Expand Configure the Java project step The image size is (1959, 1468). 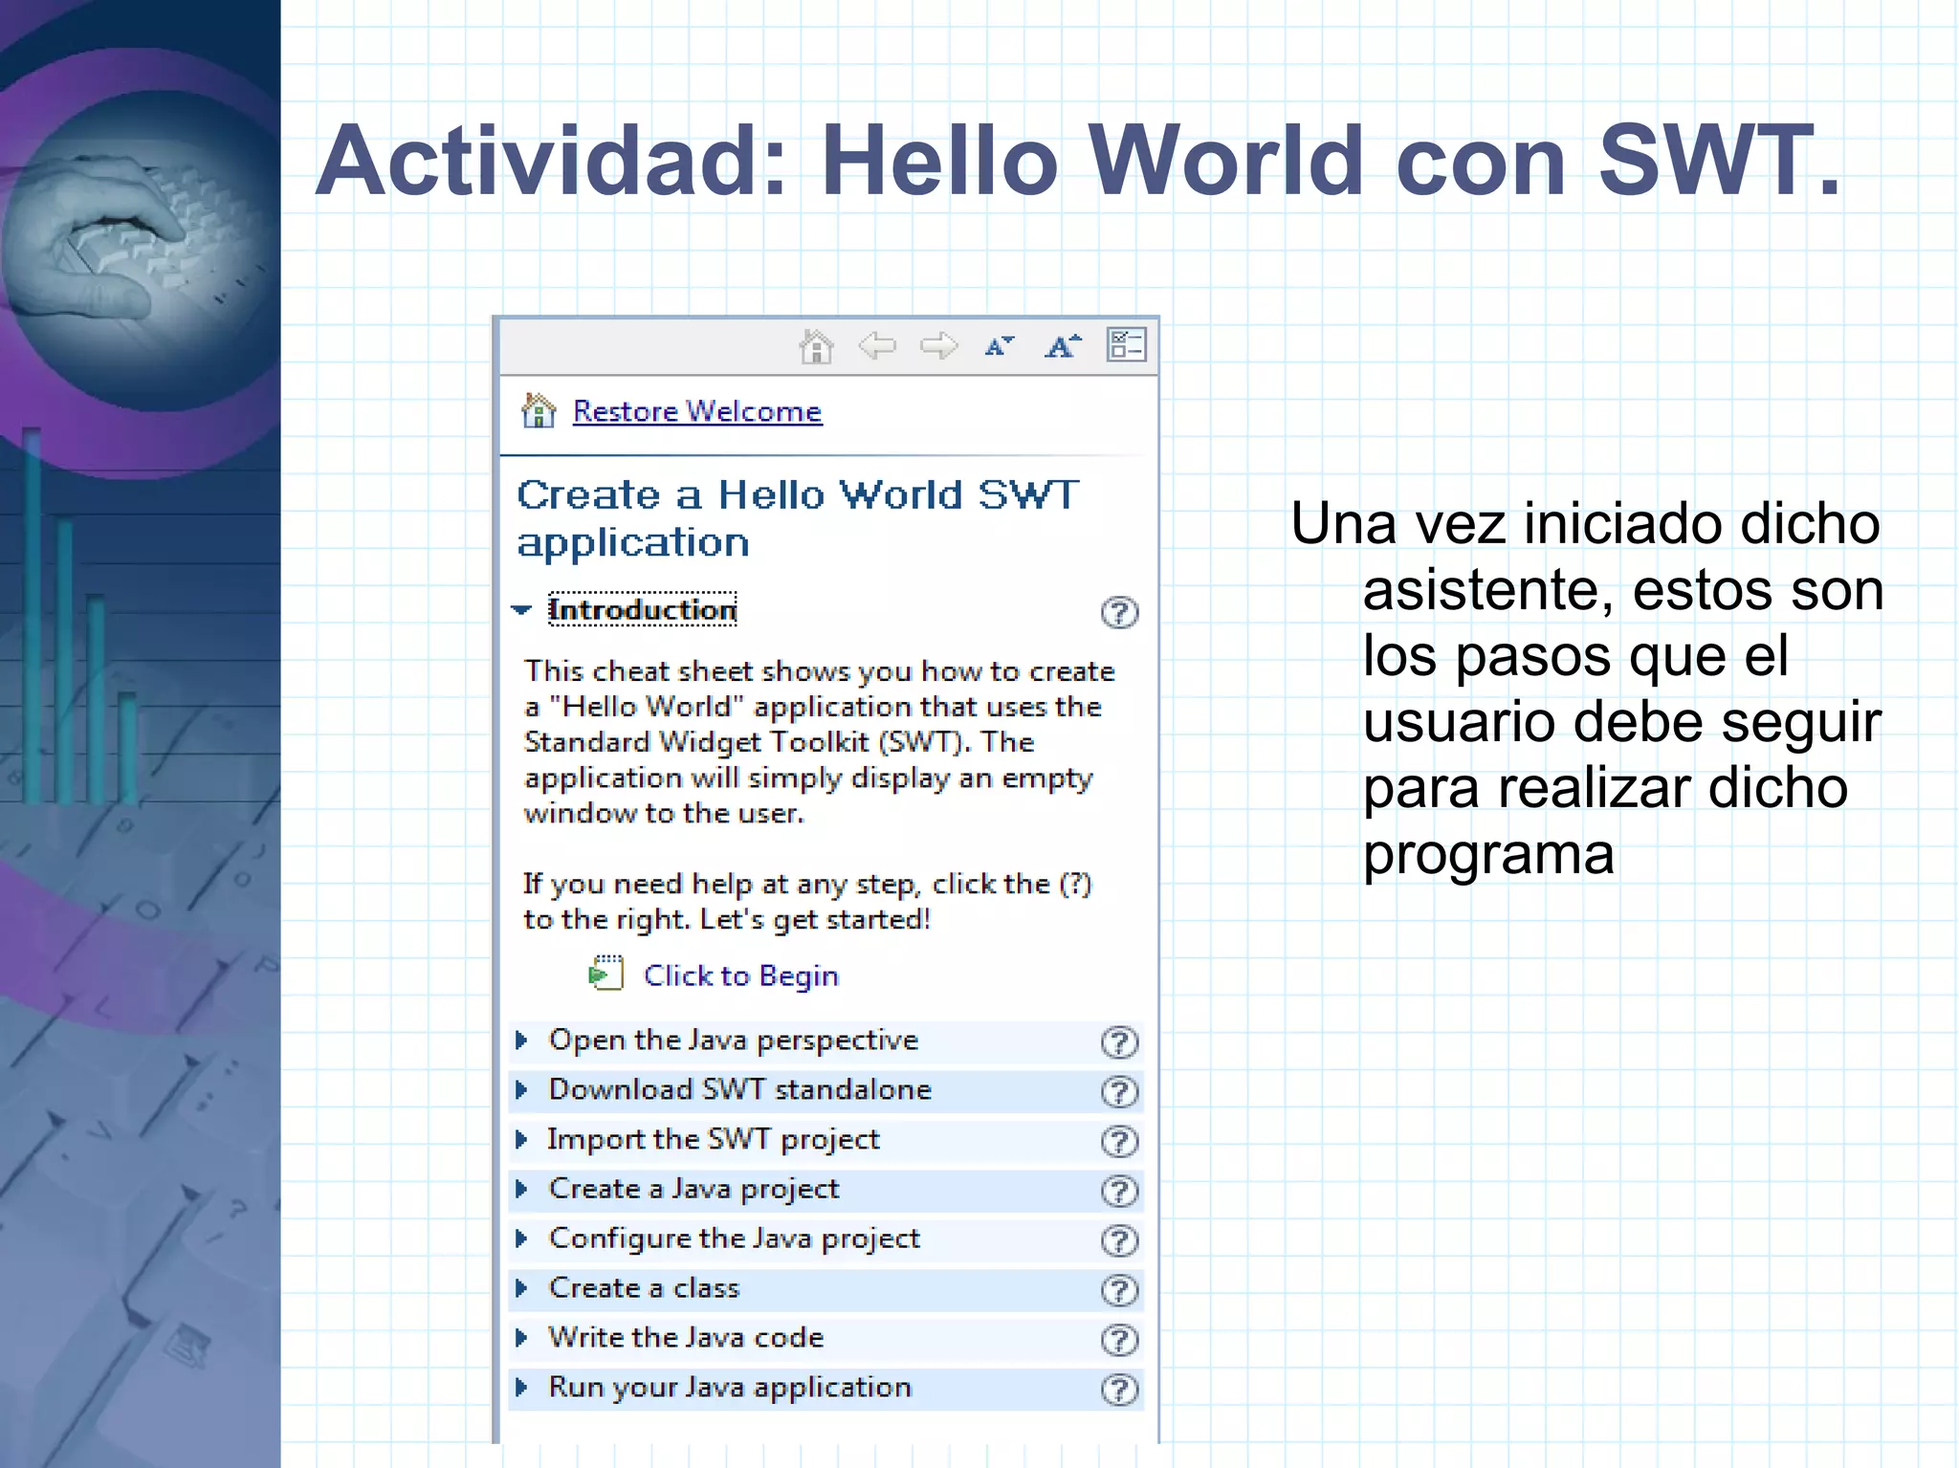[x=521, y=1239]
